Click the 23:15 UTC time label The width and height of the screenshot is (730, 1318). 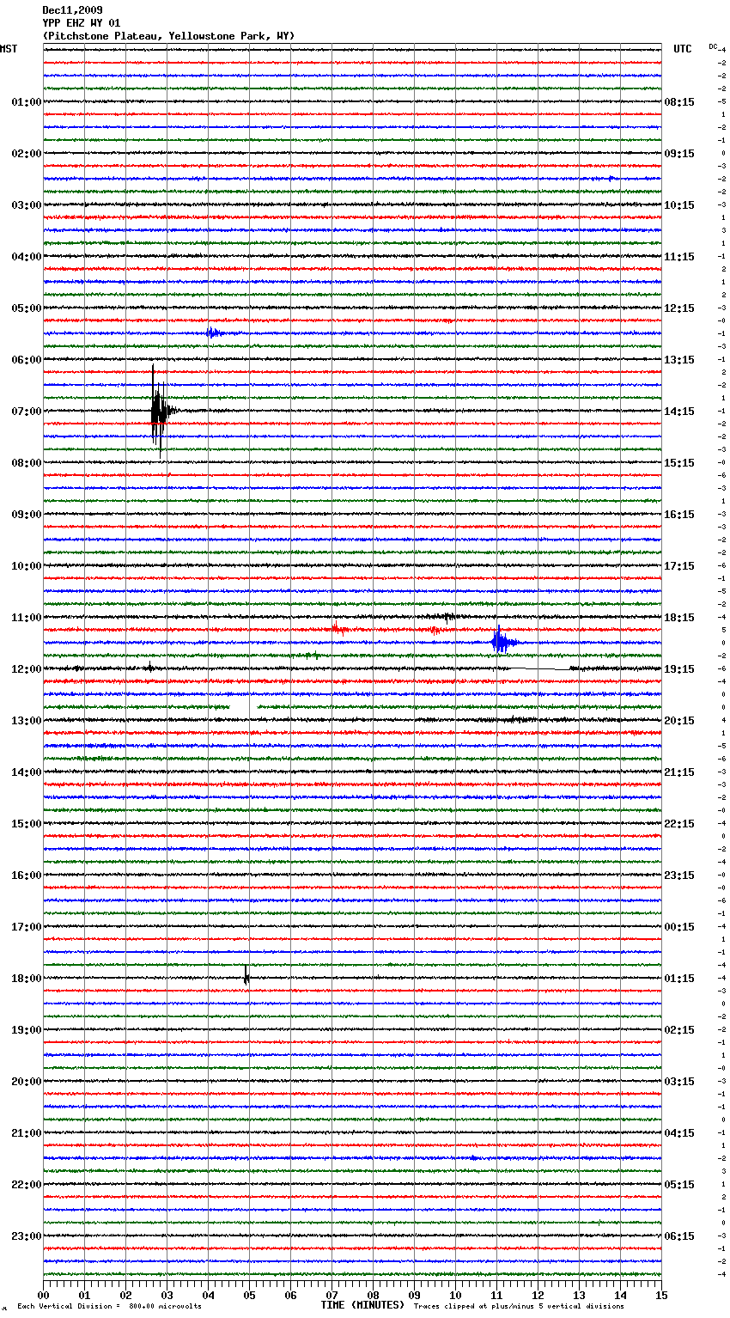(x=679, y=876)
